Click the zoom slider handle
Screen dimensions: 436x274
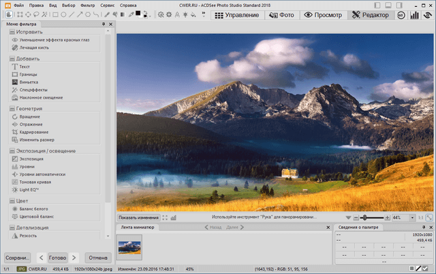364,218
